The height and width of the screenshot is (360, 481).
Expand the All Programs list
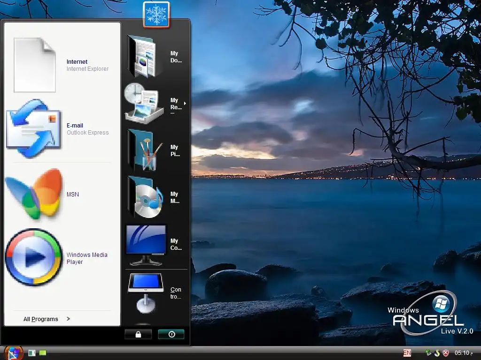click(x=47, y=319)
